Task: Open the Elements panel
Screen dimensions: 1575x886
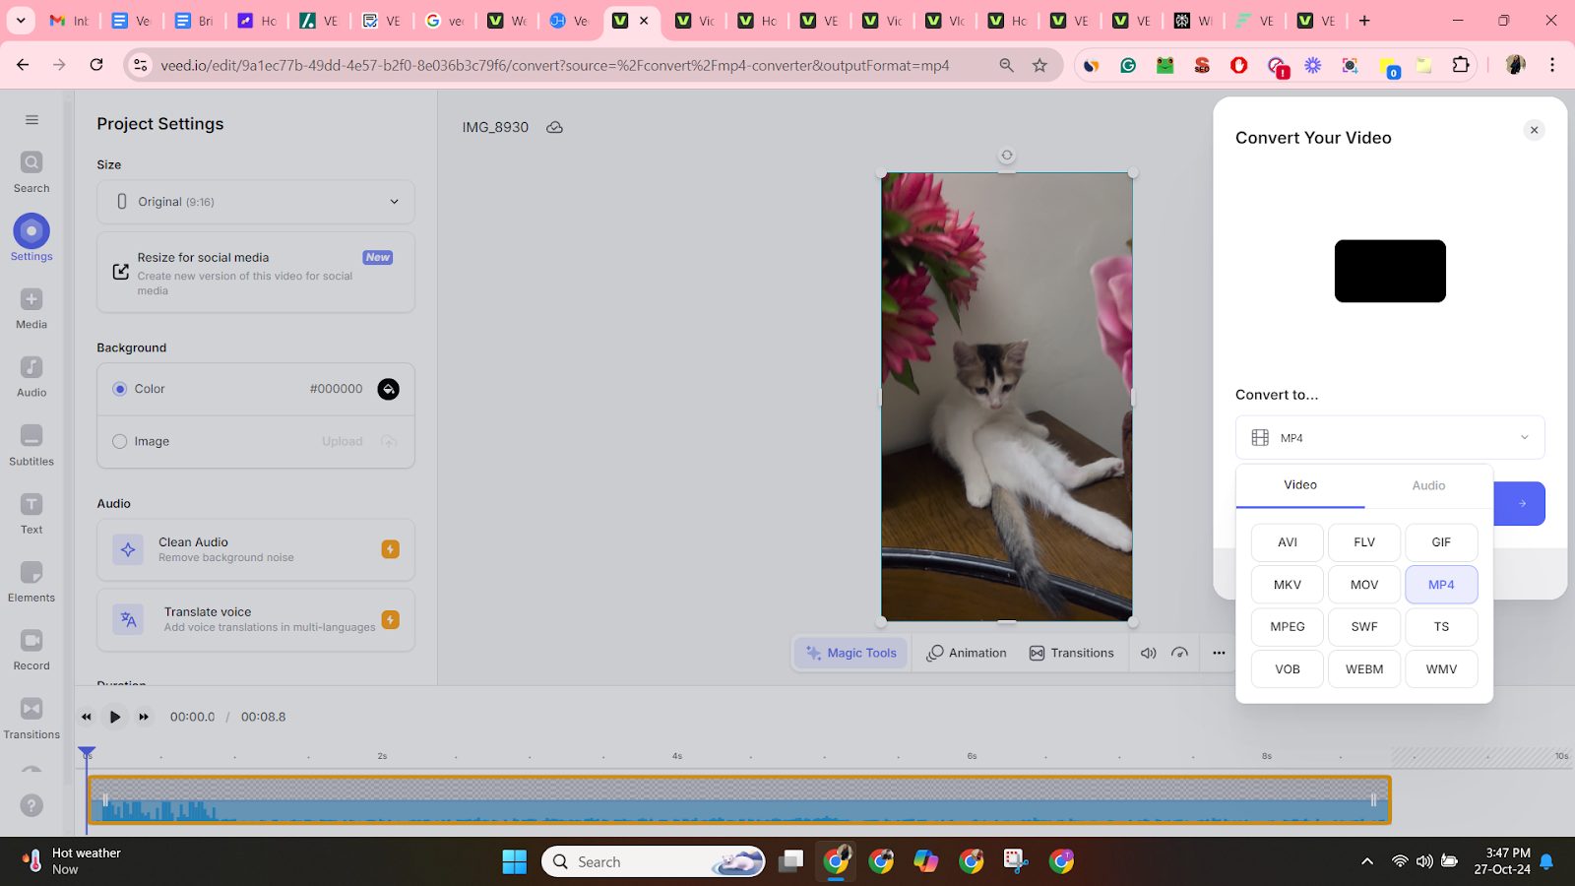Action: (x=31, y=580)
